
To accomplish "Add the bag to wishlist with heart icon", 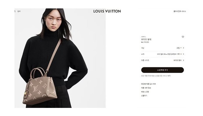I will [183, 37].
